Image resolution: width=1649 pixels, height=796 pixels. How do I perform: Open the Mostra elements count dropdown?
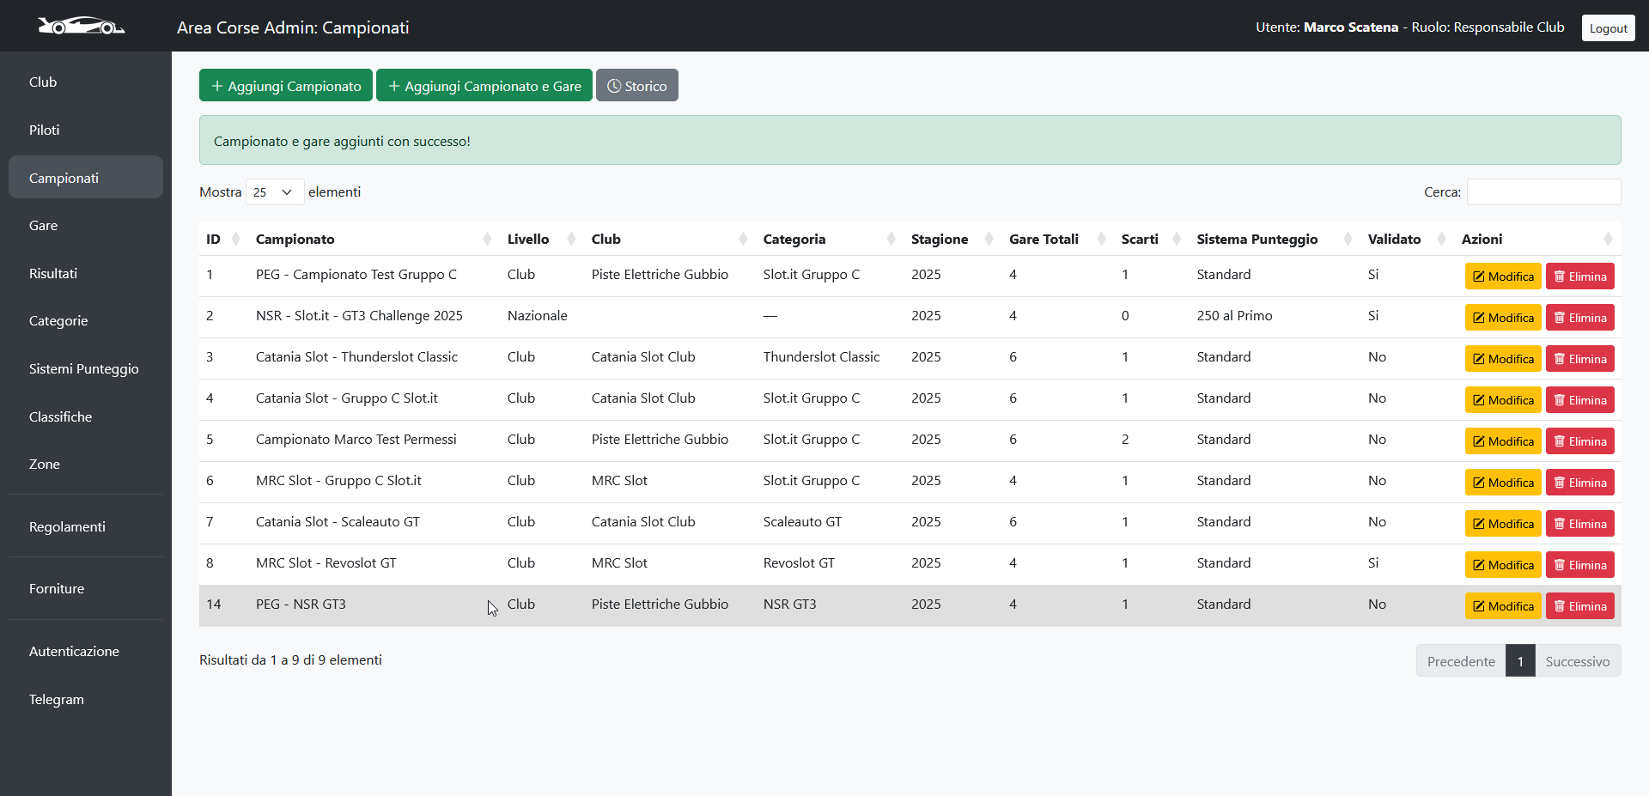(x=274, y=192)
